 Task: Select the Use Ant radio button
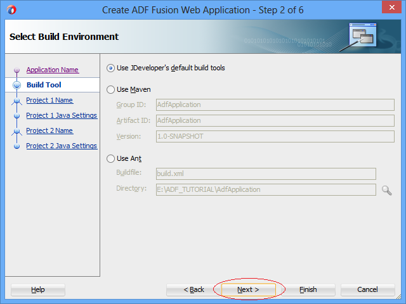110,159
